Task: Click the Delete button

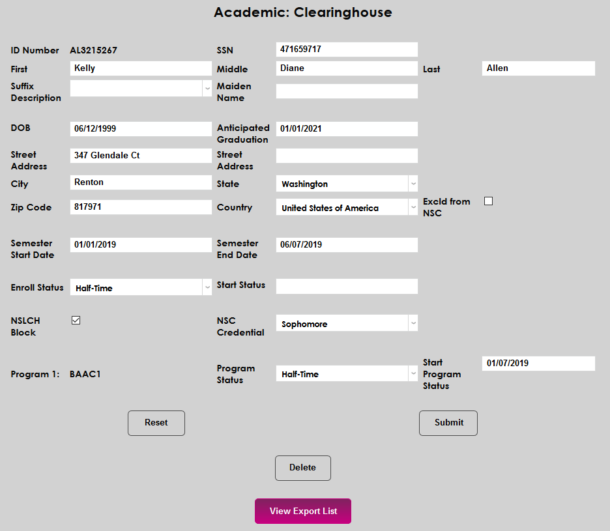Action: tap(302, 468)
